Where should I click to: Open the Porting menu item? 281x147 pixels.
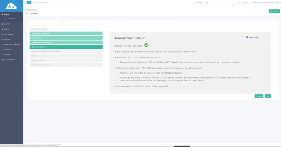point(11,55)
